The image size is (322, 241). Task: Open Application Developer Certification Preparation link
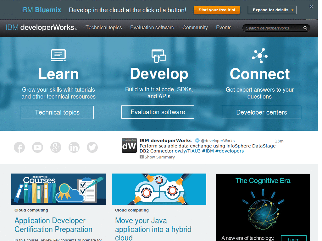click(x=53, y=225)
